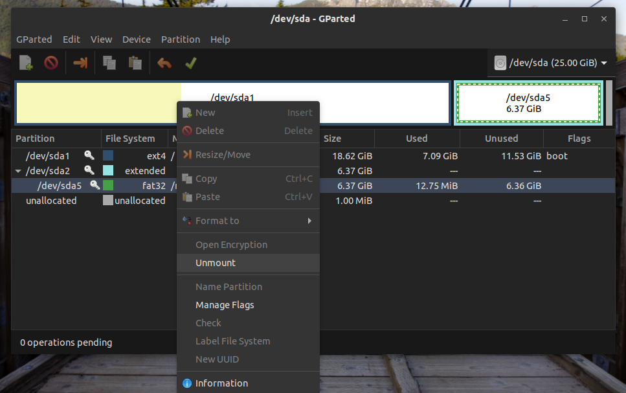Open the /dev/sda device selector dropdown

550,63
